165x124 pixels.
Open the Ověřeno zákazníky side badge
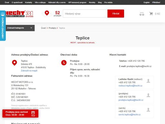[x=3, y=26]
